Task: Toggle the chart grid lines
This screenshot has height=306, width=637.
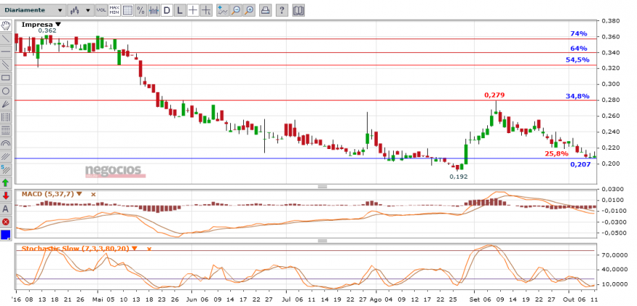Action: point(127,11)
